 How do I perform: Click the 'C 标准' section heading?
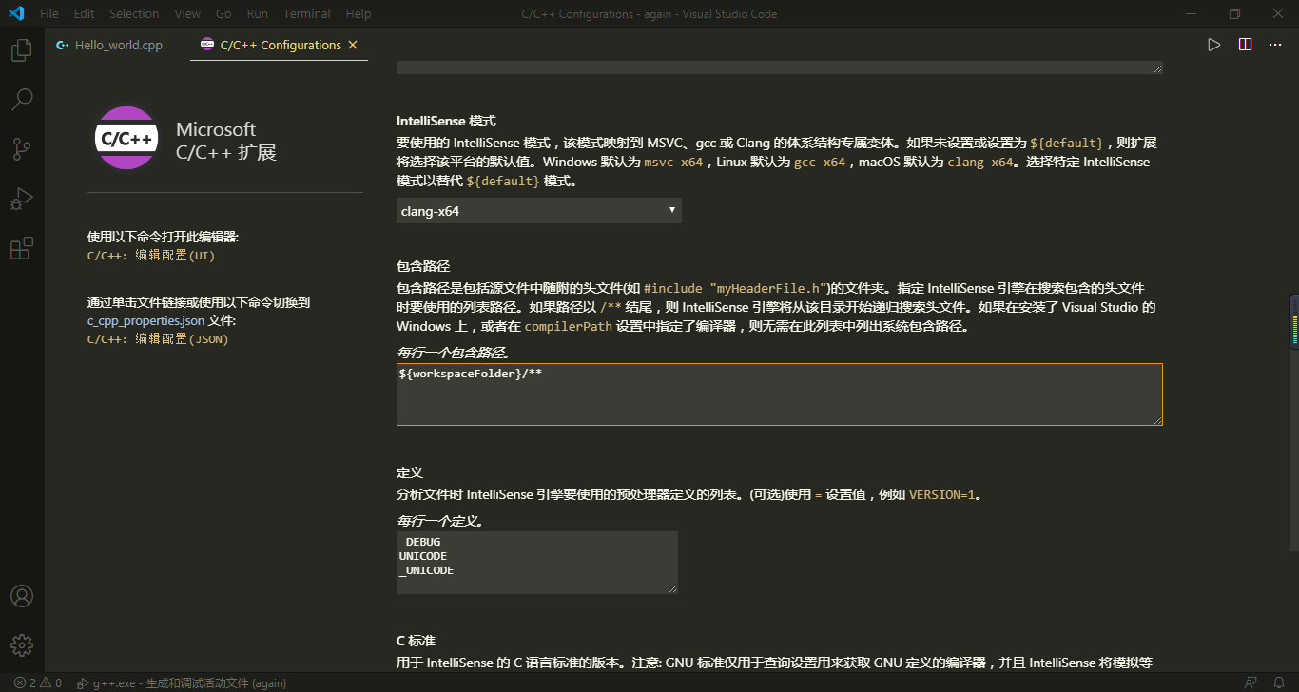(x=416, y=641)
